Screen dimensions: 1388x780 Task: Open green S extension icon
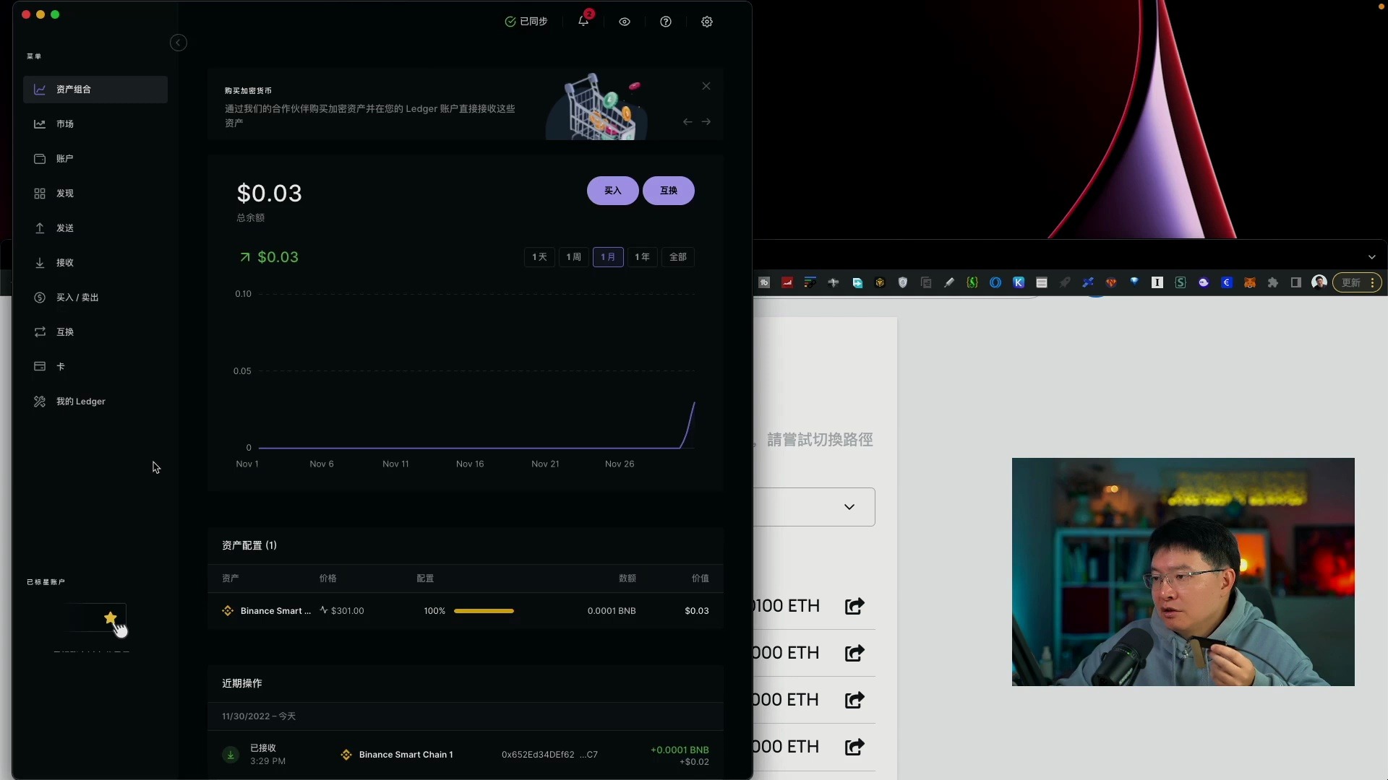(1181, 283)
